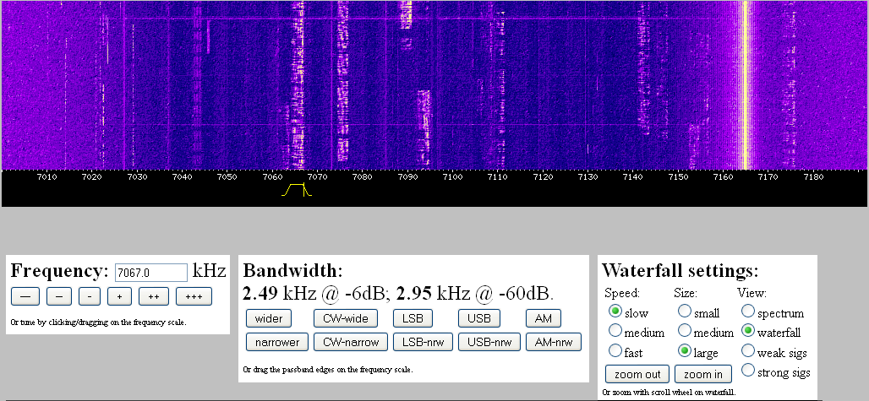Switch view to waterfall
This screenshot has height=401, width=869.
click(748, 331)
